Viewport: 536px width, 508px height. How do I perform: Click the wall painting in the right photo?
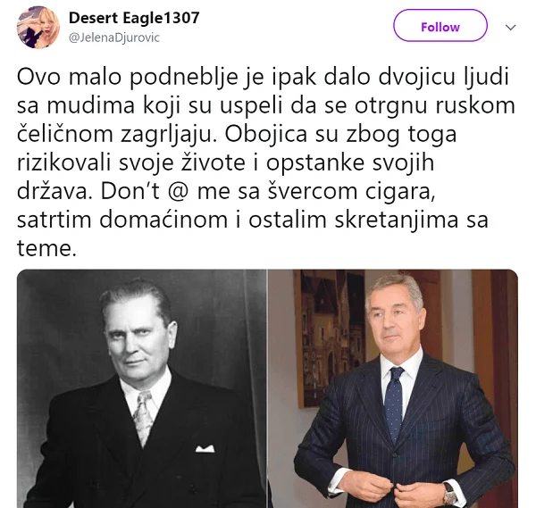tap(331, 338)
